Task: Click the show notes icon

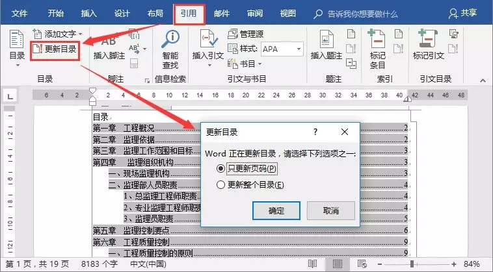Action: coord(134,63)
